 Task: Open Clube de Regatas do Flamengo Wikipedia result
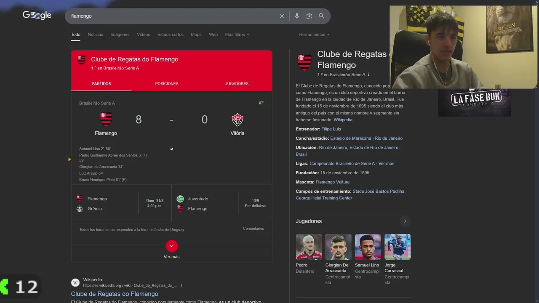tap(115, 294)
